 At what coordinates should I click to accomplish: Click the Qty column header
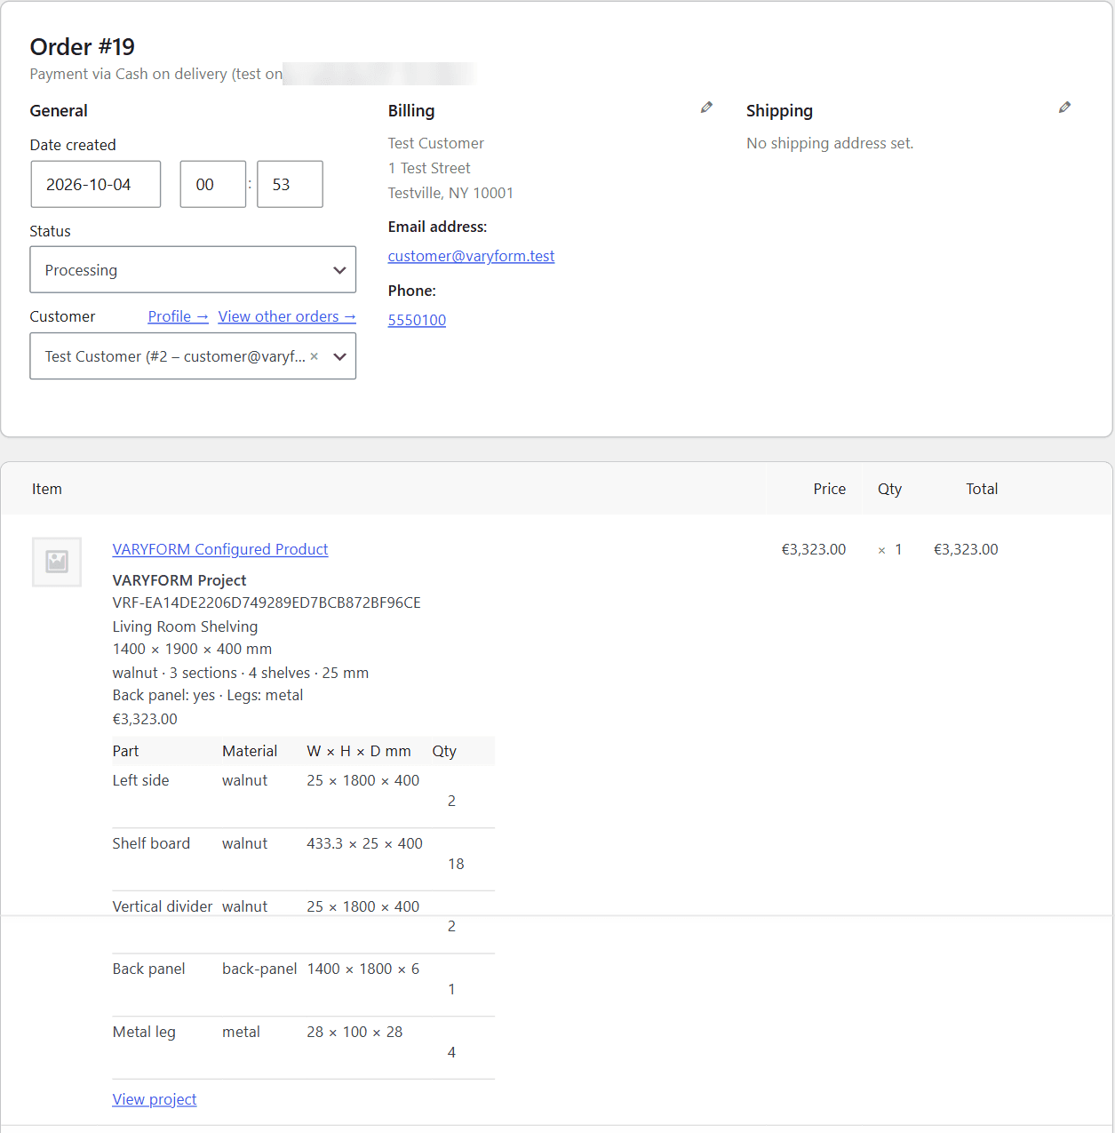pyautogui.click(x=889, y=489)
